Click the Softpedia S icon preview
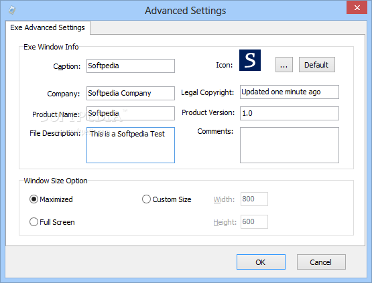The image size is (372, 283). (250, 60)
